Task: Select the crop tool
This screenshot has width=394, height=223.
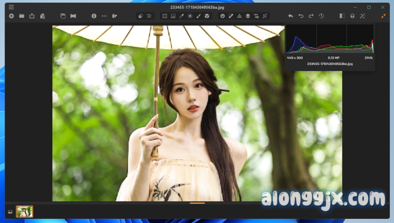Action: tap(265, 16)
